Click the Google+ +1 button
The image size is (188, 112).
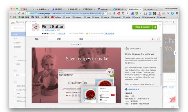point(153,39)
